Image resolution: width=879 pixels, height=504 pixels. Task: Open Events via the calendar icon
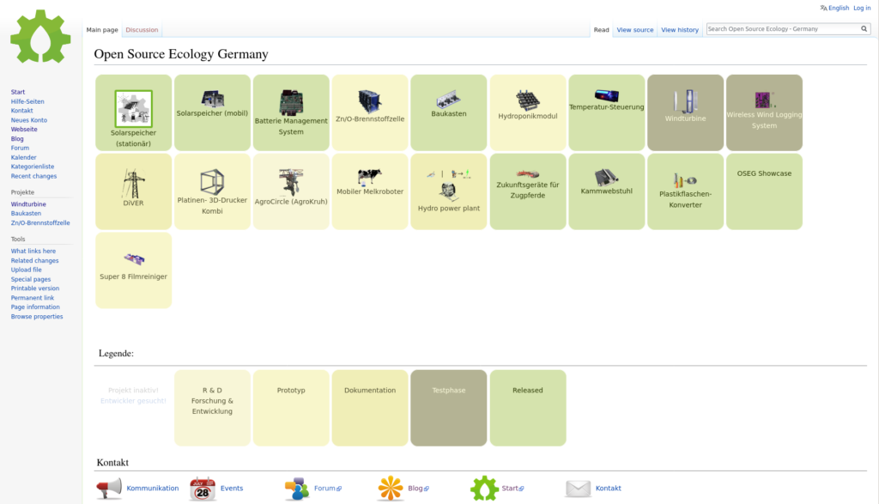203,488
